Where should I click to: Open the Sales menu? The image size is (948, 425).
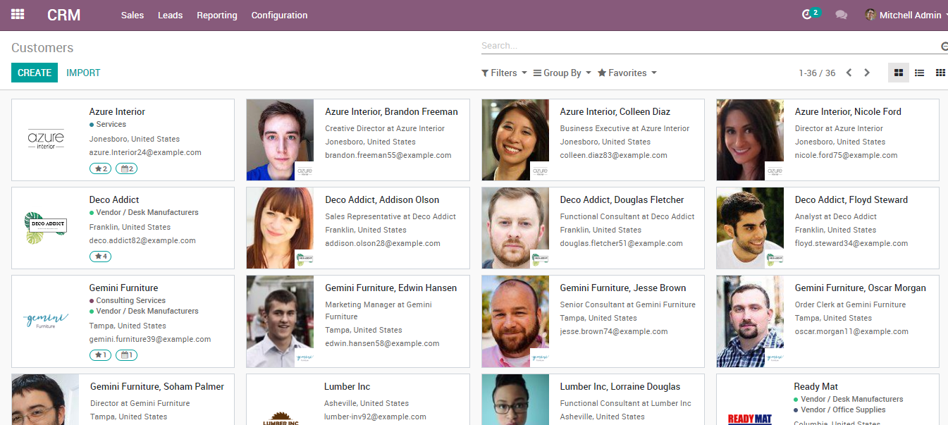tap(133, 15)
